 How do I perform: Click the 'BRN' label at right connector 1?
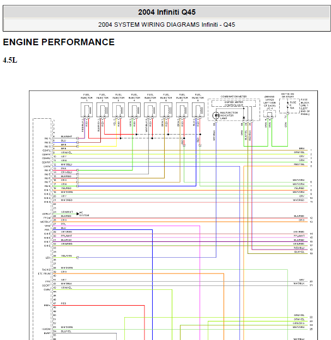pos(302,148)
